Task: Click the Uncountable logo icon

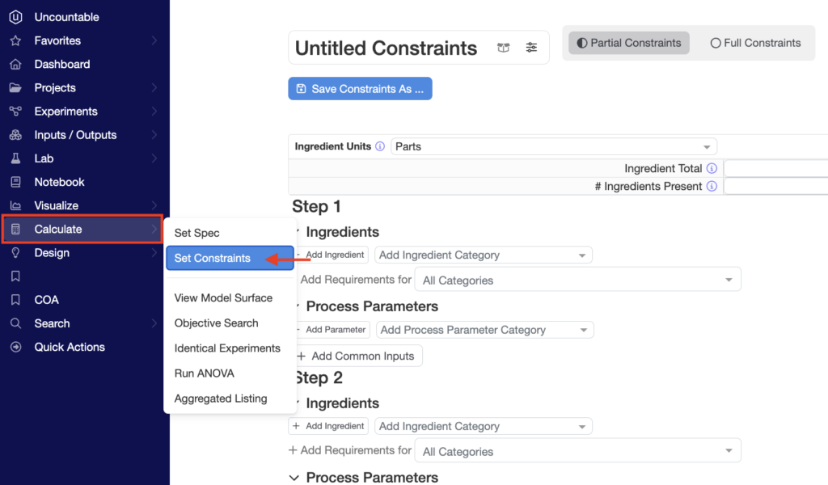Action: pos(15,17)
